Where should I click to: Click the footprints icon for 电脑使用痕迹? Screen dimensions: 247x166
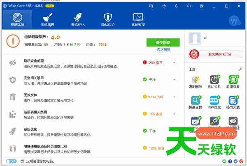pyautogui.click(x=13, y=148)
